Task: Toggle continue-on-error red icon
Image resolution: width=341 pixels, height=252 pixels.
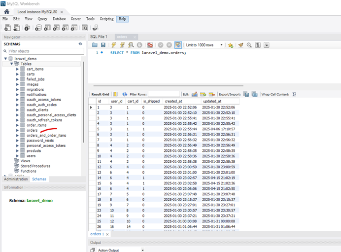Action: point(150,45)
